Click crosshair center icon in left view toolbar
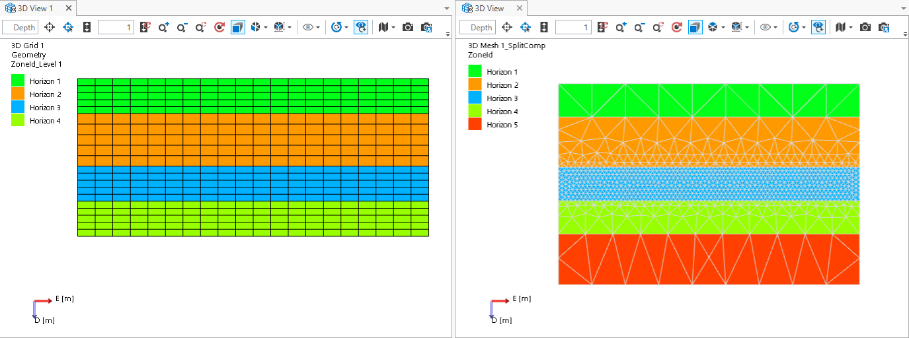Viewport: 909px width, 338px height. click(50, 27)
